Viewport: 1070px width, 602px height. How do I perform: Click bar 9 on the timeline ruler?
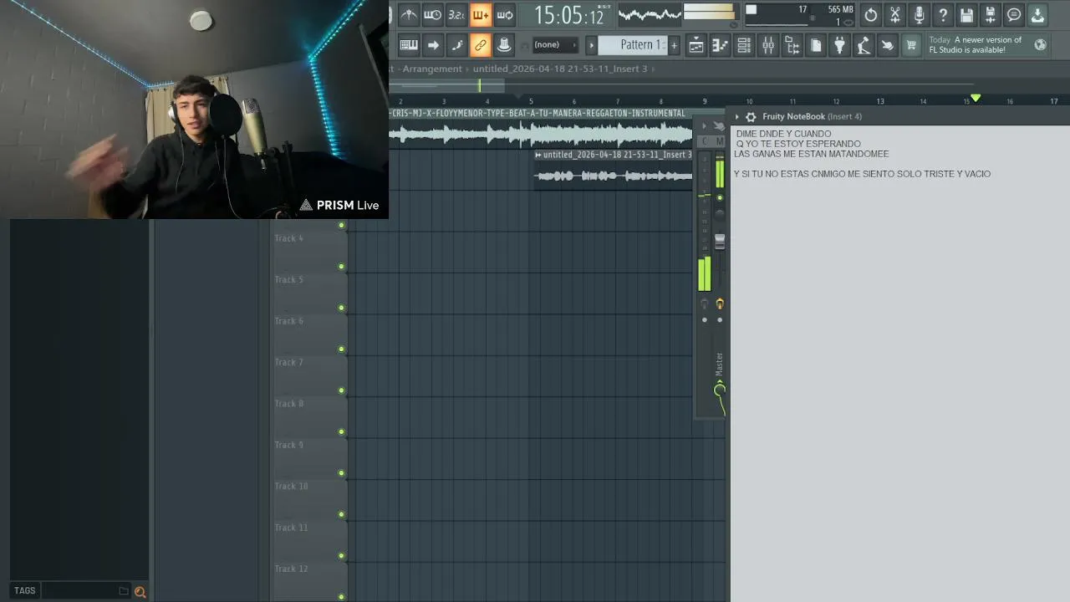[x=705, y=101]
